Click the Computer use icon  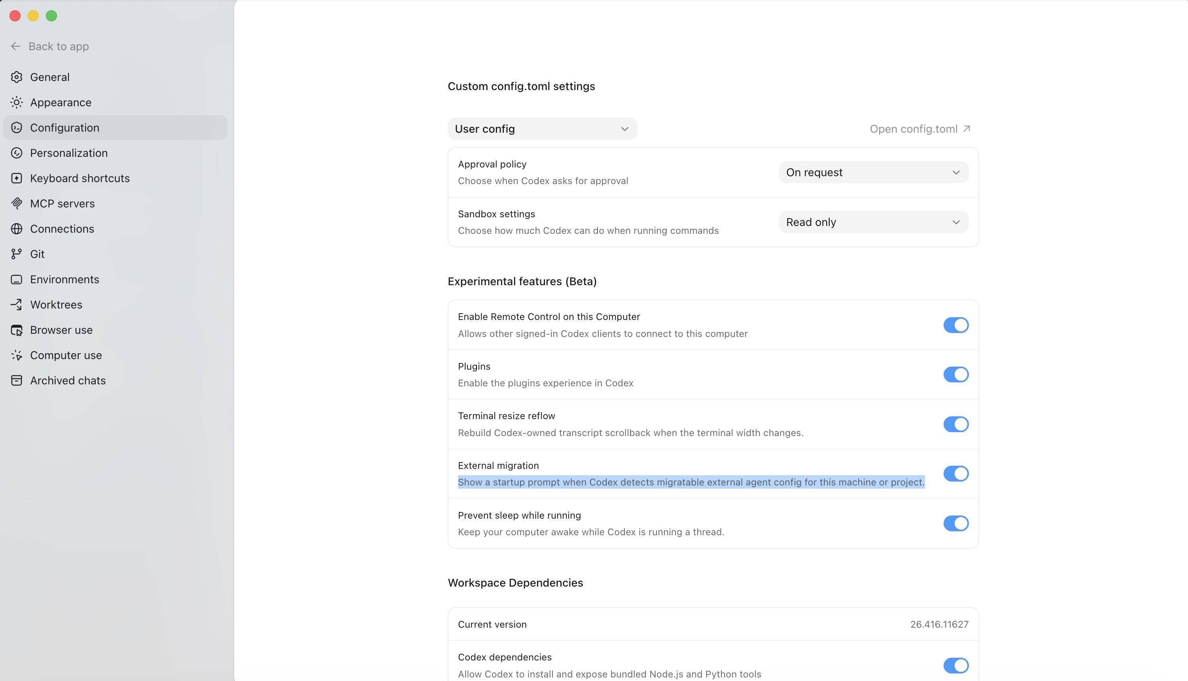[x=16, y=355]
